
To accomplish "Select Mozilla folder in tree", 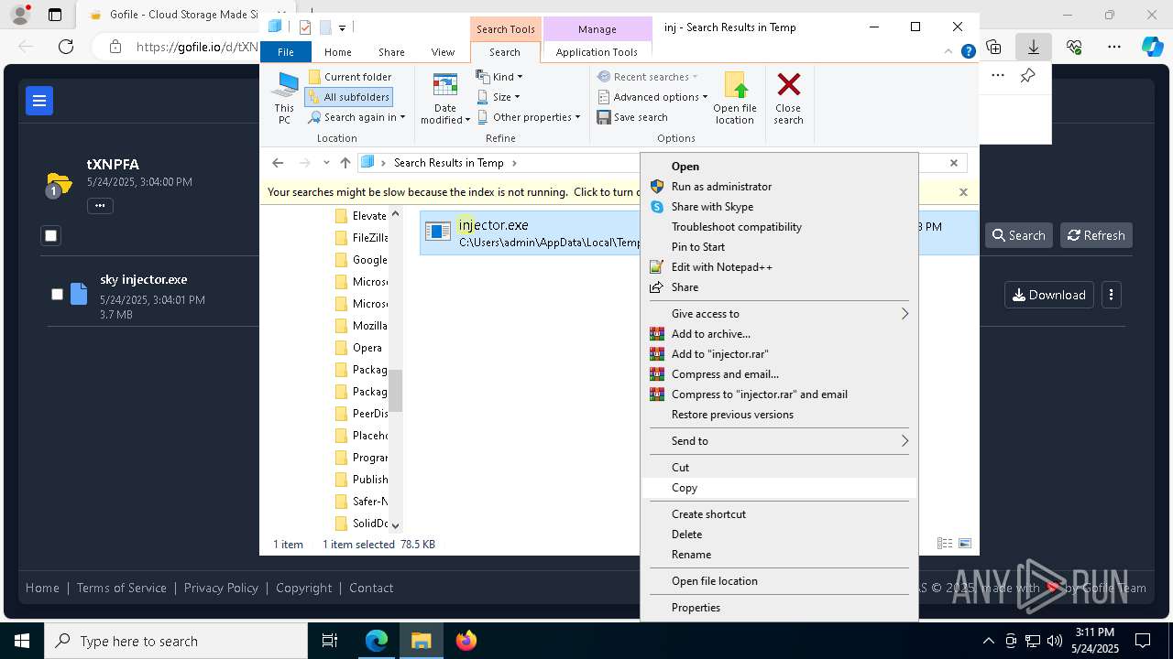I will [x=361, y=326].
